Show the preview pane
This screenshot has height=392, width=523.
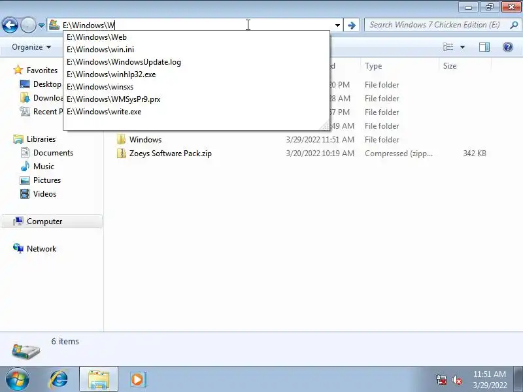pos(484,47)
